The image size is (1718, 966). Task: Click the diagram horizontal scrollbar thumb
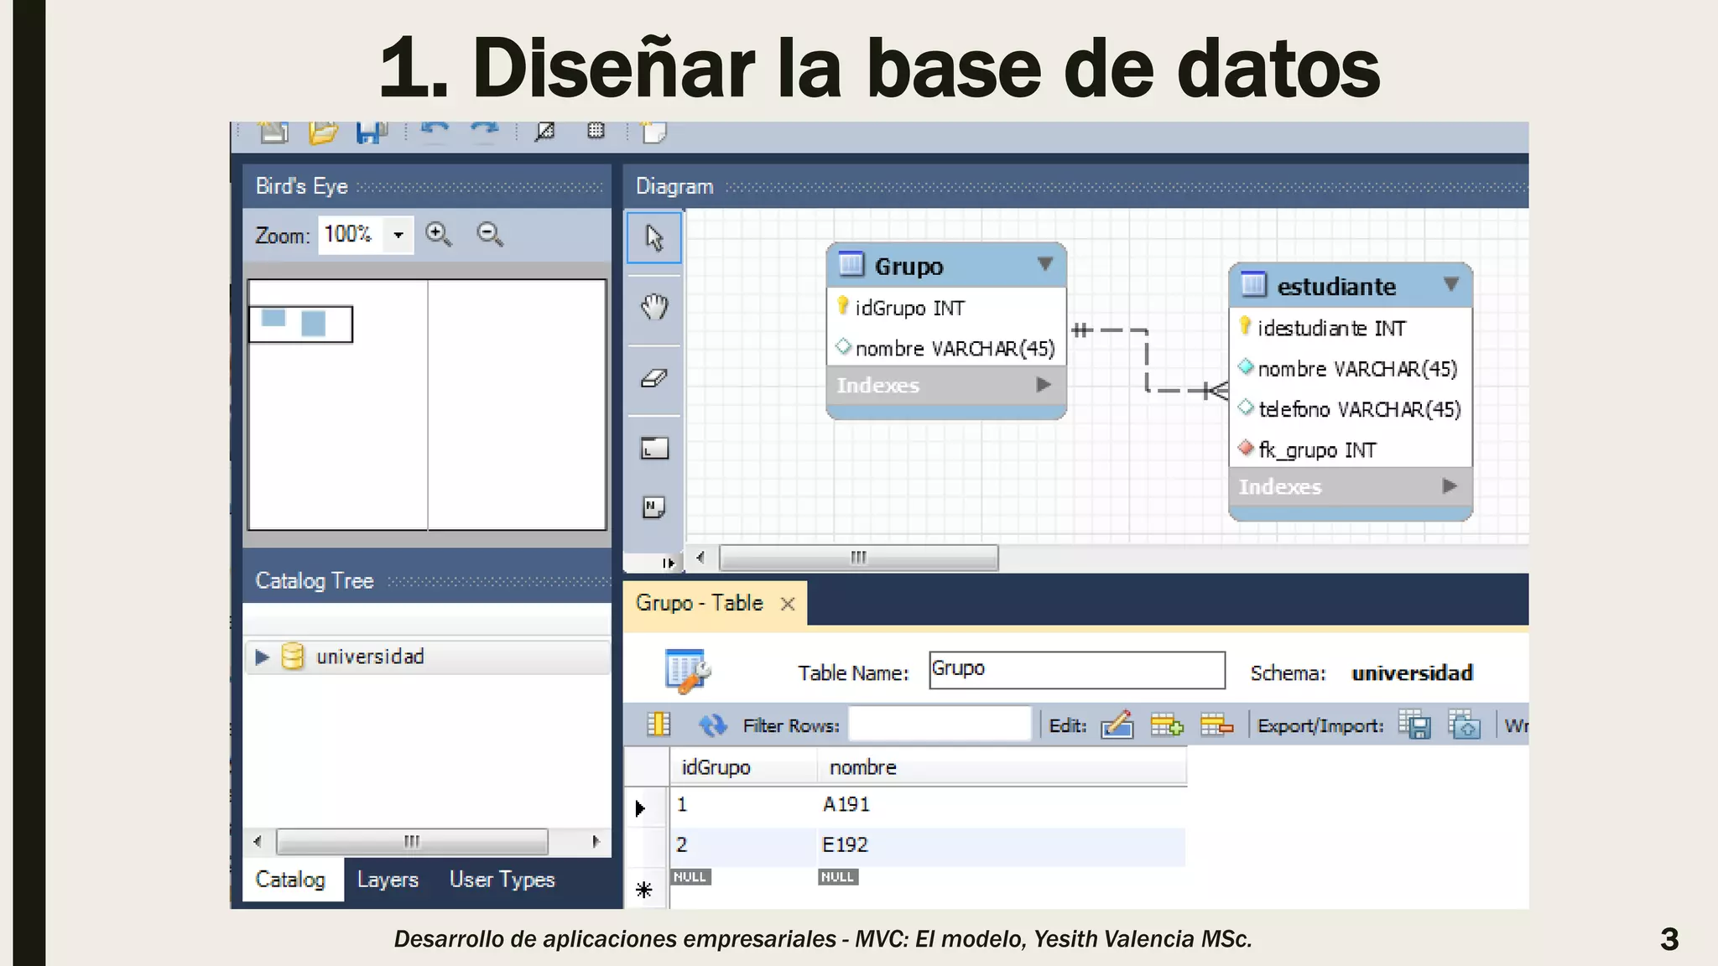click(859, 558)
